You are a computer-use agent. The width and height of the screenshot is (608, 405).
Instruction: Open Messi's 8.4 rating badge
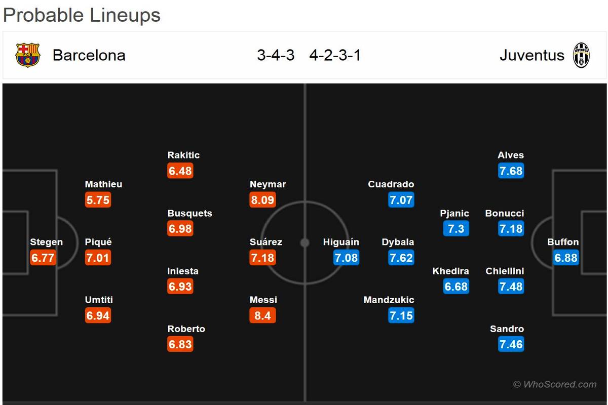pyautogui.click(x=262, y=316)
